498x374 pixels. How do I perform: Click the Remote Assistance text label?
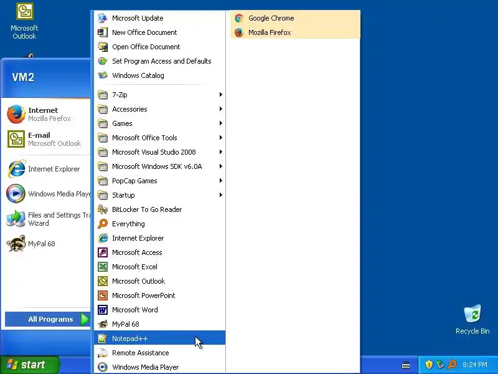click(x=141, y=353)
